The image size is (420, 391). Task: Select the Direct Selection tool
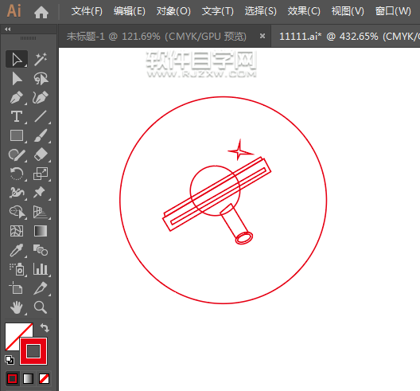point(17,79)
